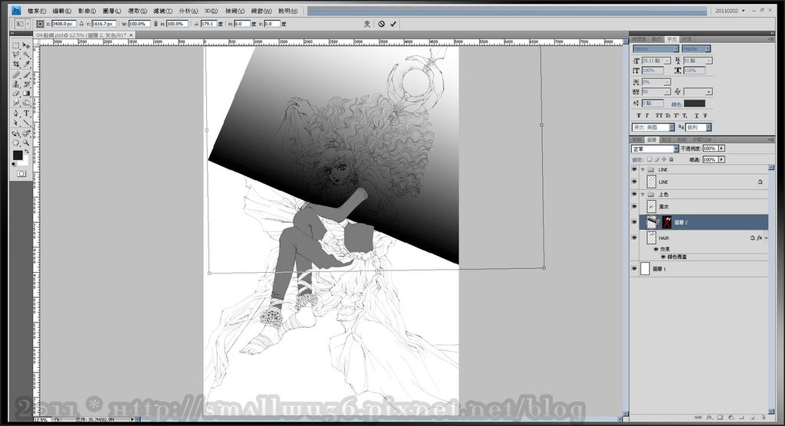Open the blend mode dropdown 正常
The image size is (785, 426).
655,149
